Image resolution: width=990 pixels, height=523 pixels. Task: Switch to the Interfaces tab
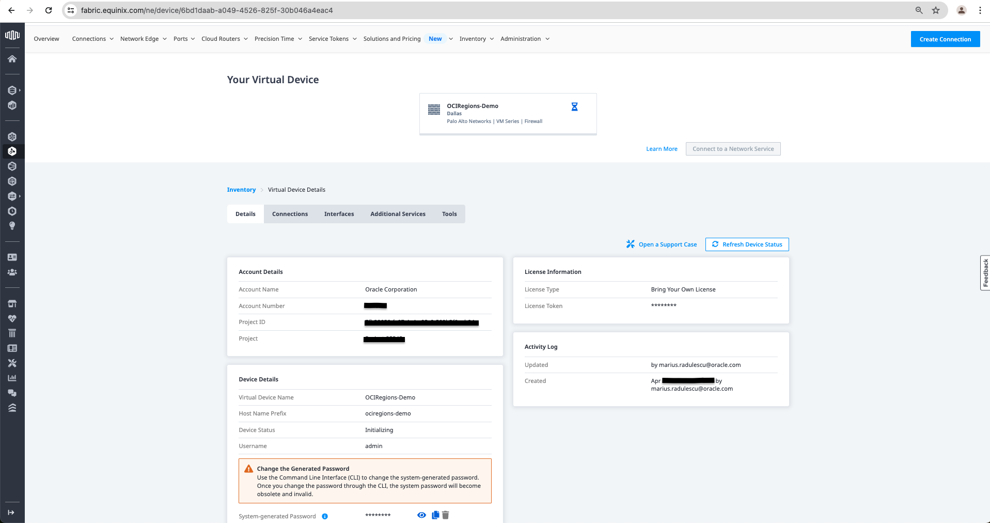click(339, 214)
